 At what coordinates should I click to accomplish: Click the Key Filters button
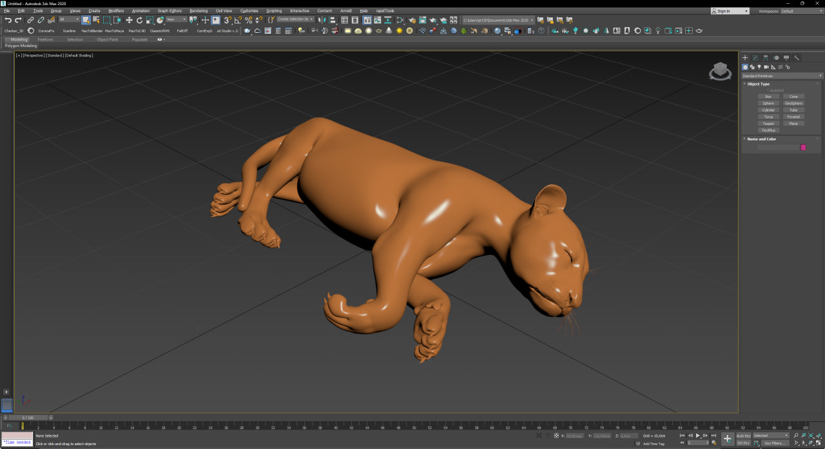coord(775,443)
